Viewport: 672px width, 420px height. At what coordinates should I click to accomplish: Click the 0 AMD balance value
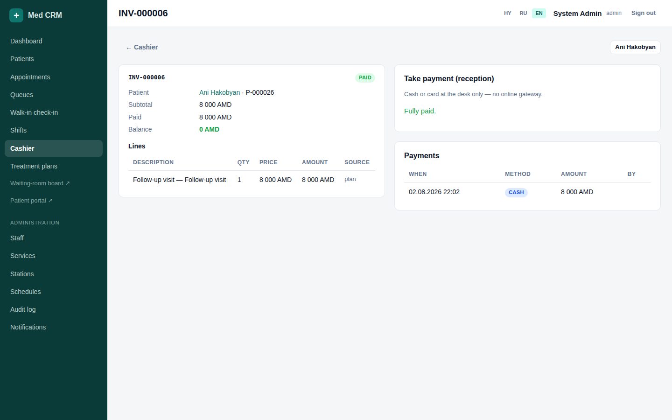point(209,129)
